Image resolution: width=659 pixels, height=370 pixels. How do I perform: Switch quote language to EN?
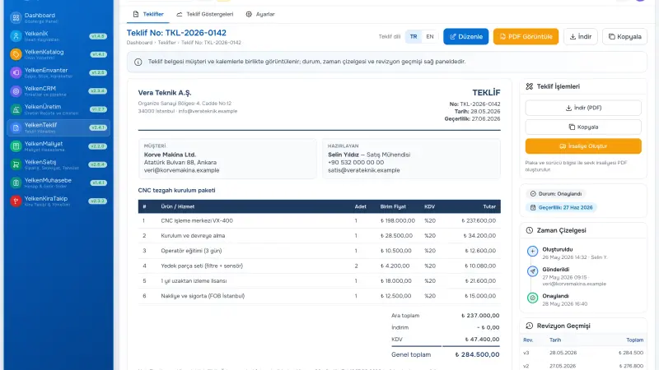[429, 36]
